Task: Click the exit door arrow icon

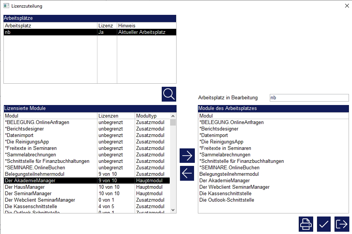Action: coord(342,224)
